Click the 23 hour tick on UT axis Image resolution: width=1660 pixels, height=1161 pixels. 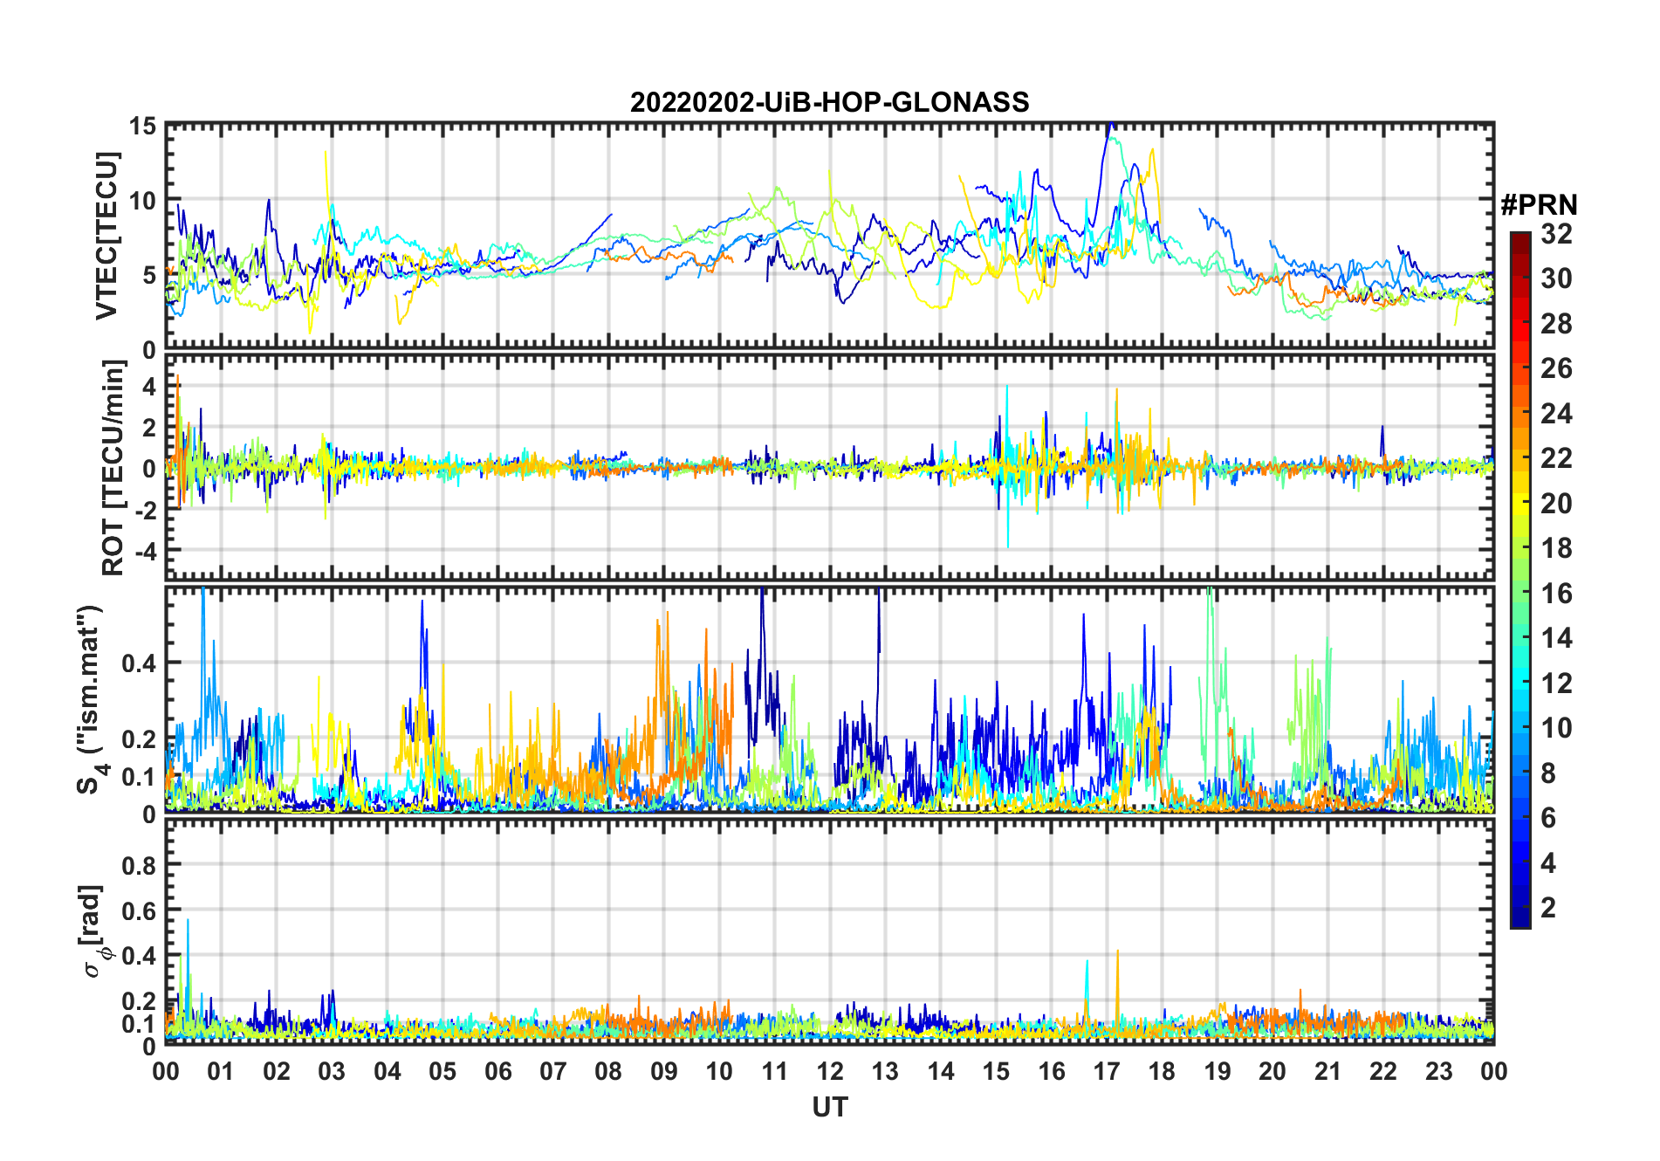(x=1439, y=1071)
